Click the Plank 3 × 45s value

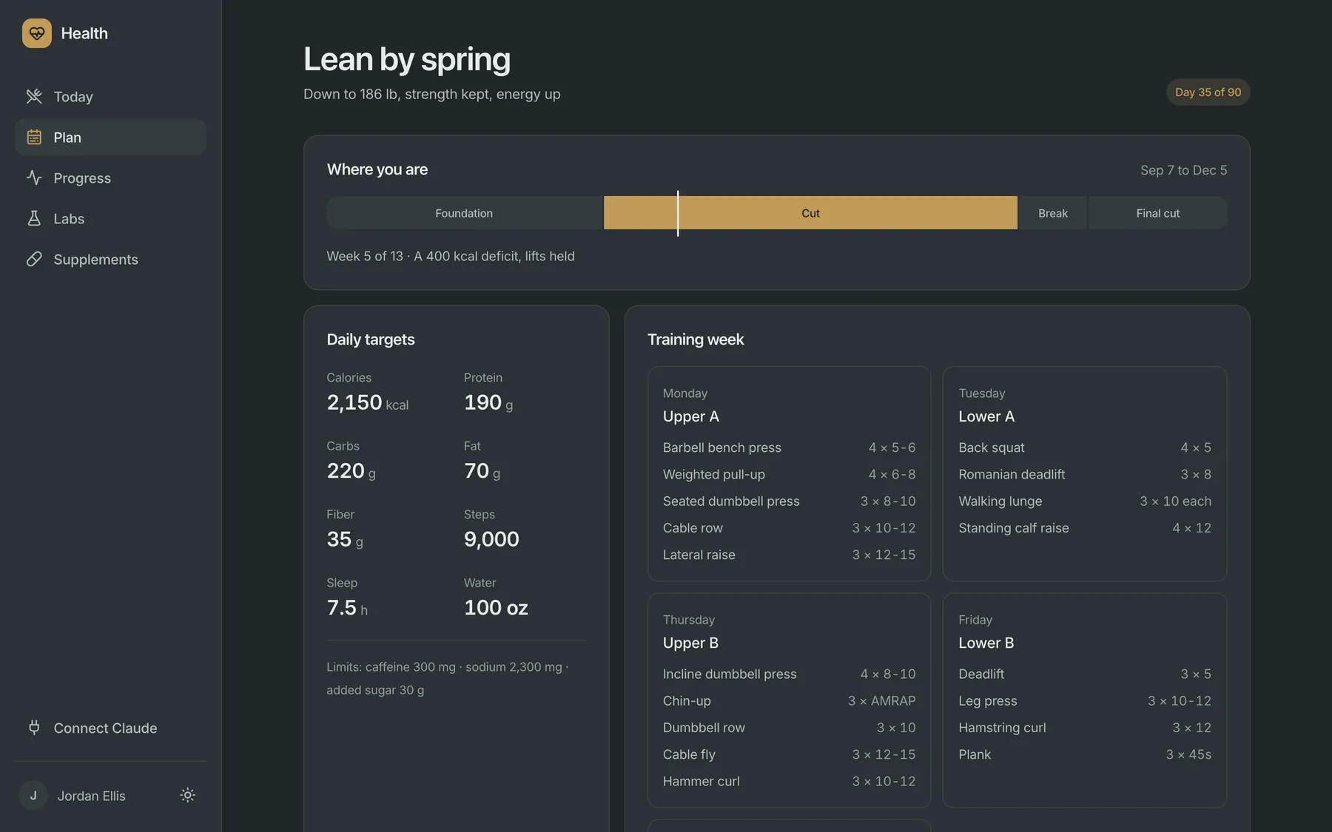click(1188, 754)
